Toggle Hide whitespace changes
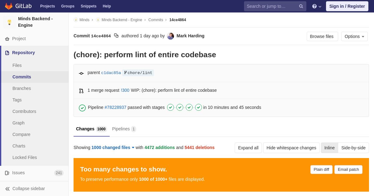The image size is (374, 196). (291, 148)
